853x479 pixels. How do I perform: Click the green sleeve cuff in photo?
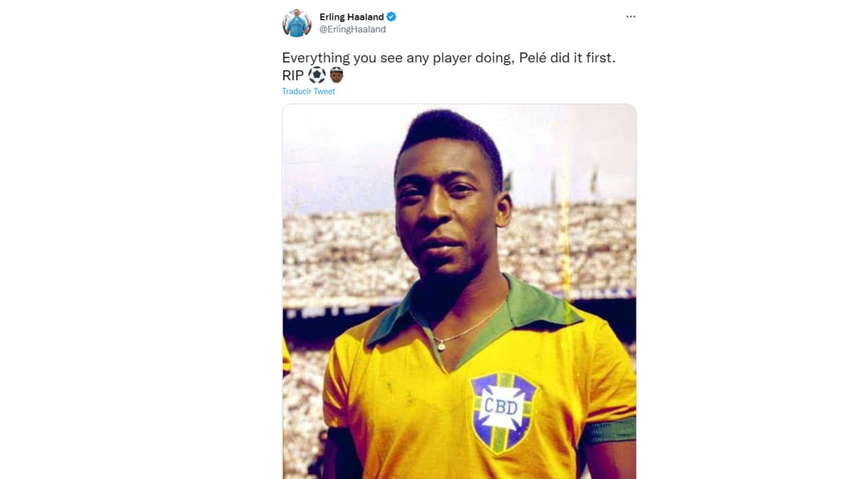click(608, 432)
